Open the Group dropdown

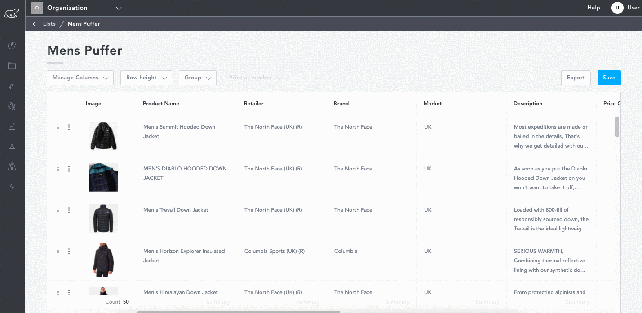[198, 78]
